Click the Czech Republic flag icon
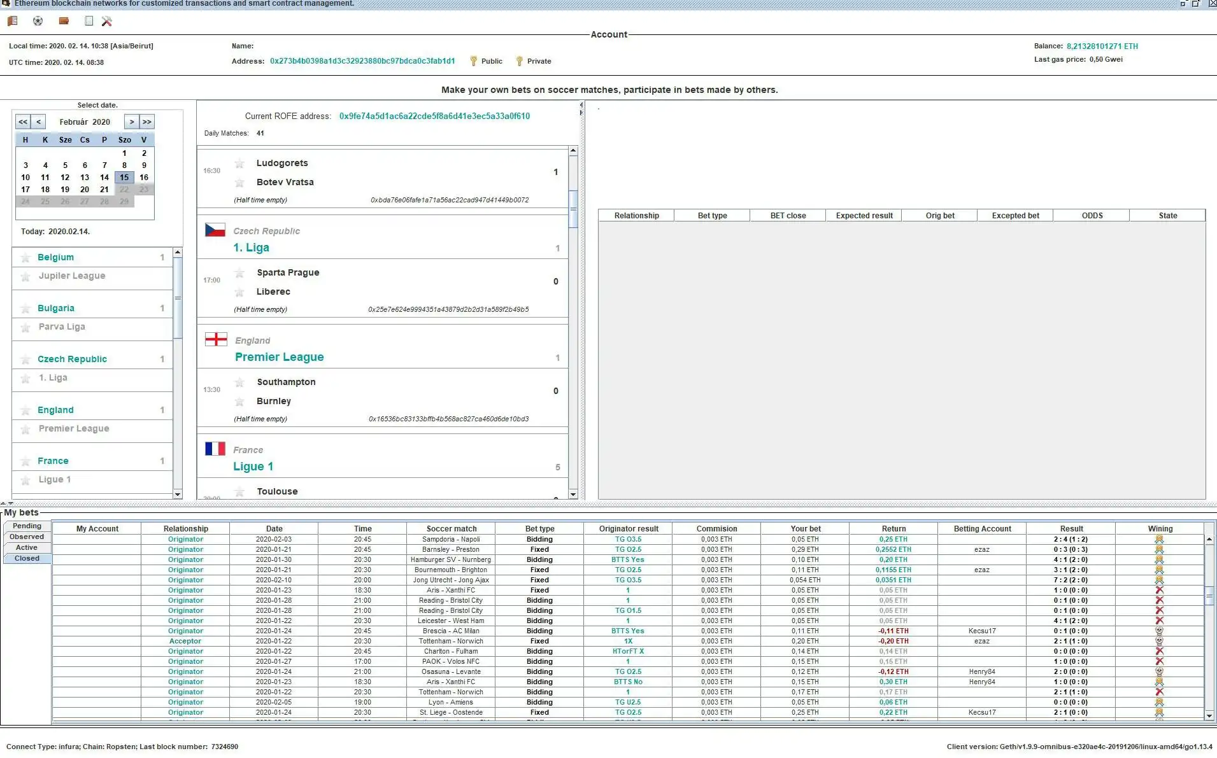The image size is (1217, 758). pos(215,230)
